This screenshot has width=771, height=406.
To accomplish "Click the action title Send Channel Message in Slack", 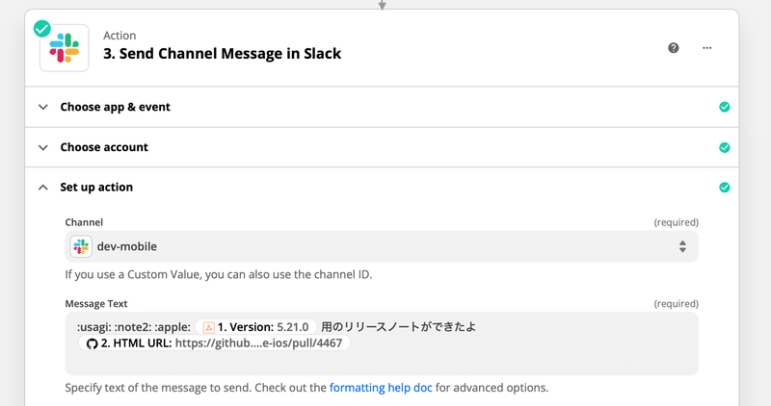I will tap(223, 53).
